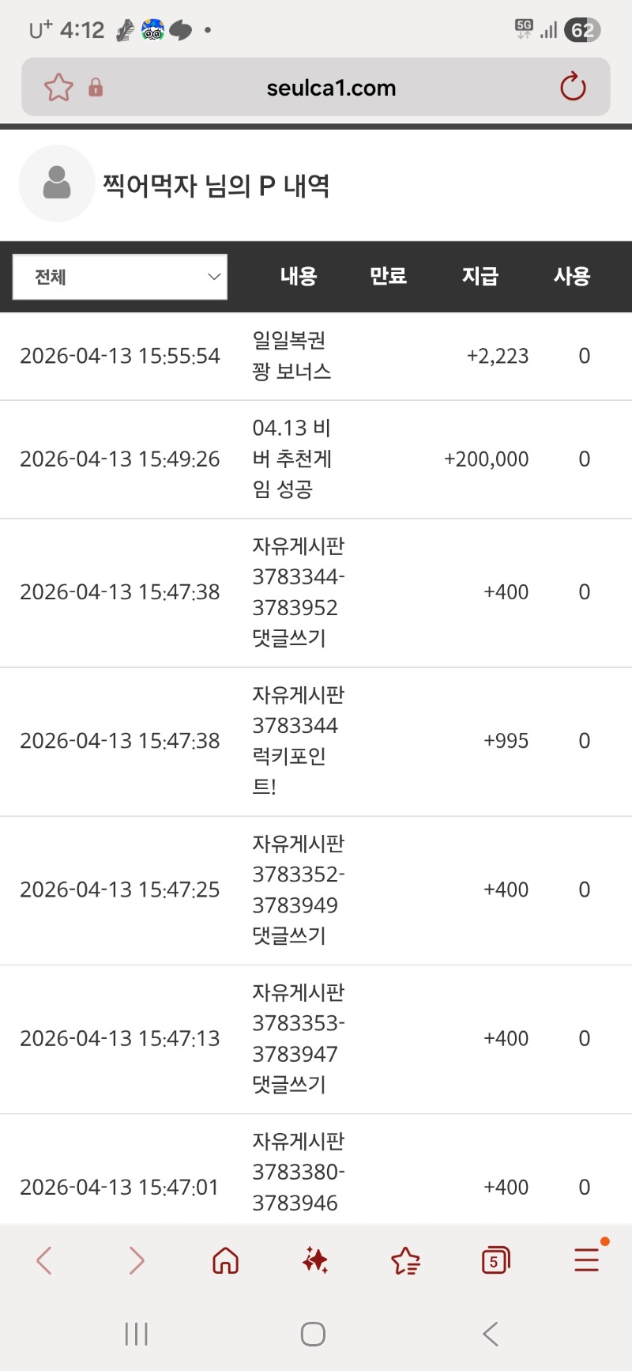Go forward using browser forward arrow
The image size is (632, 1371).
[x=136, y=1260]
